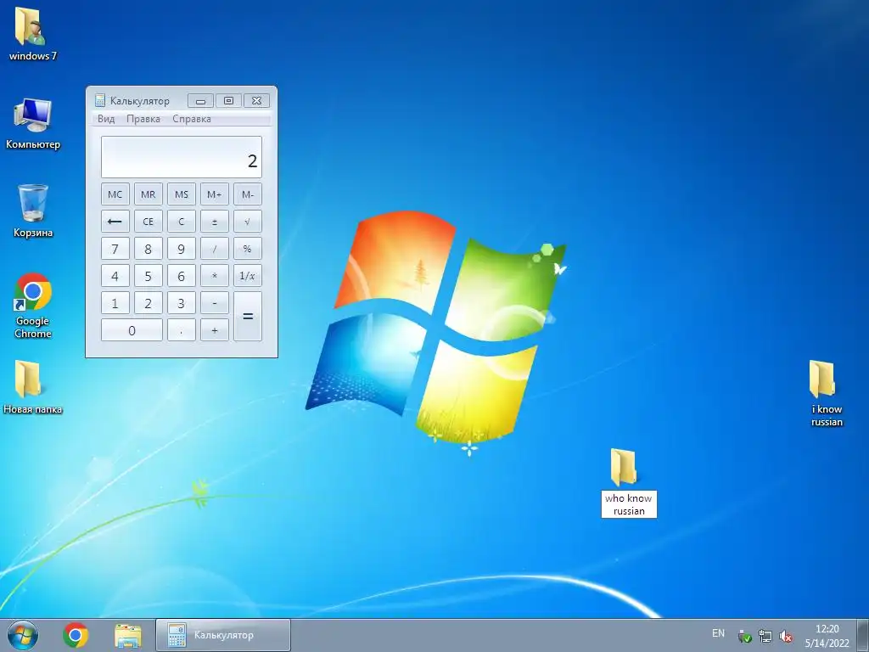The width and height of the screenshot is (869, 652).
Task: Open the Windows Start orb
Action: [23, 635]
